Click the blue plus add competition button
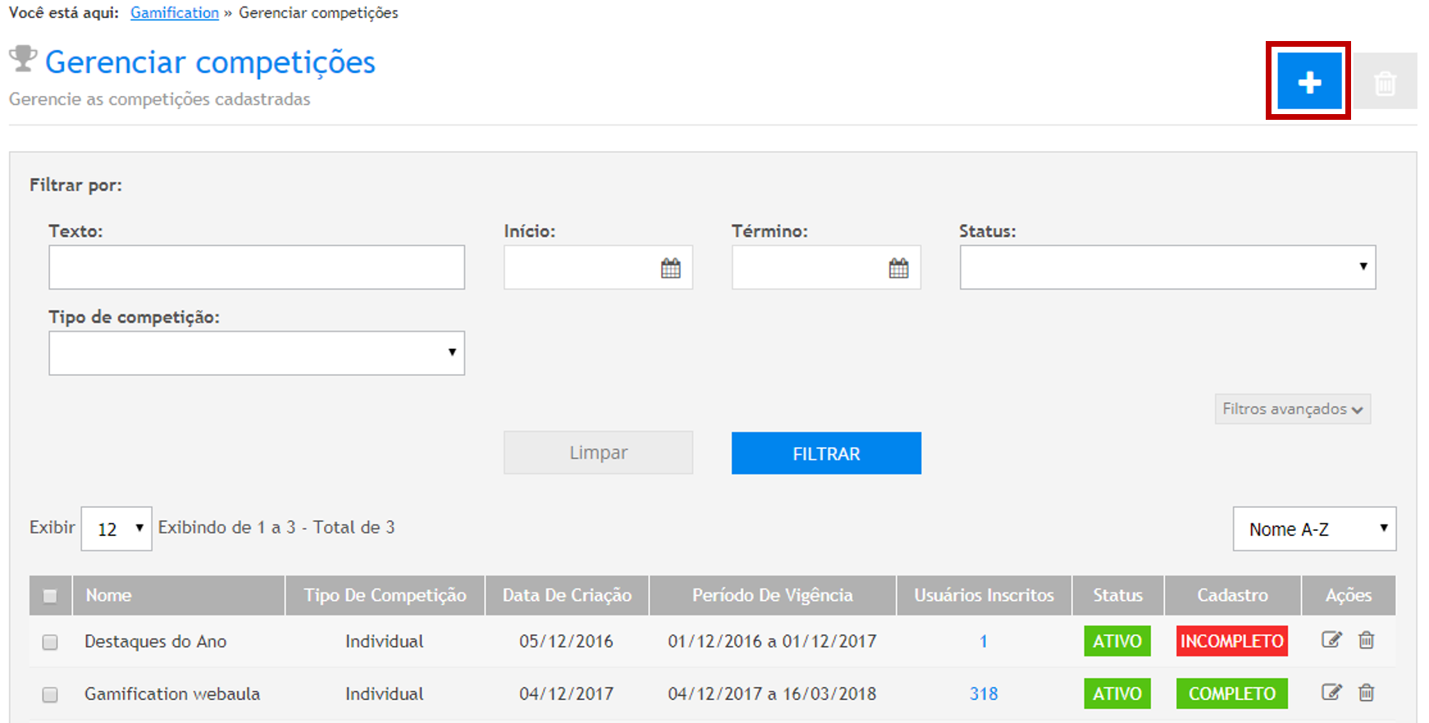 point(1308,82)
